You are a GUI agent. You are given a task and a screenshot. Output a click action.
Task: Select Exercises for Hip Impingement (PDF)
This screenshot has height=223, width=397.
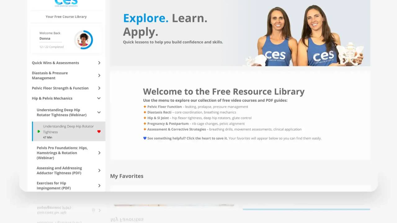(54, 186)
